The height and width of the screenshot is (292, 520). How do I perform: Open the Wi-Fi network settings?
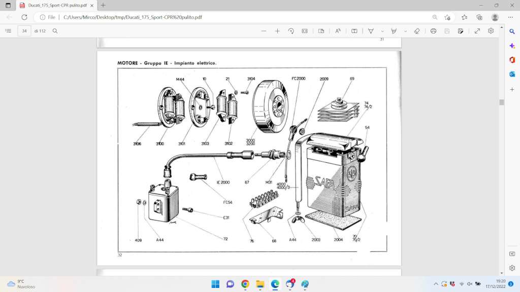pyautogui.click(x=462, y=284)
